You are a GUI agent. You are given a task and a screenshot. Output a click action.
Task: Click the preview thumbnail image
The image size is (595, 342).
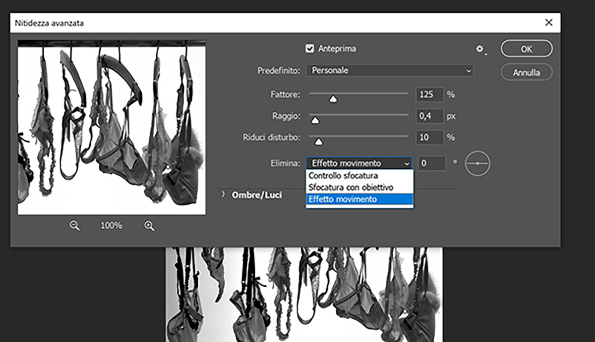[x=112, y=128]
